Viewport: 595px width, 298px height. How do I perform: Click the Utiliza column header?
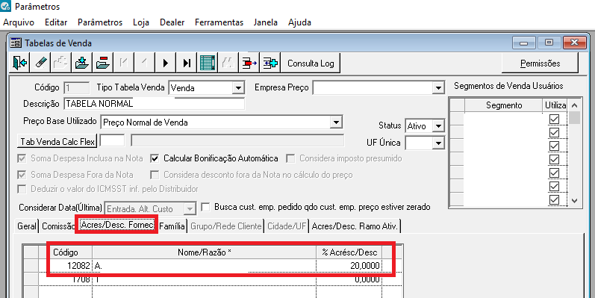click(555, 105)
